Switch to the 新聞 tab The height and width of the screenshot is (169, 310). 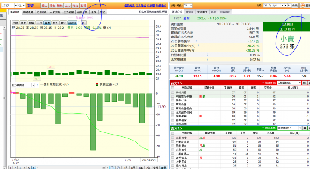(214, 12)
